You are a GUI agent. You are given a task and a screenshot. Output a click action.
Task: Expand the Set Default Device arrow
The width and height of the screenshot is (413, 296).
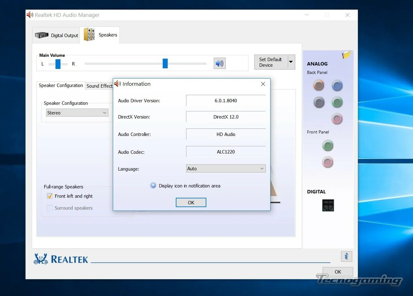point(291,62)
